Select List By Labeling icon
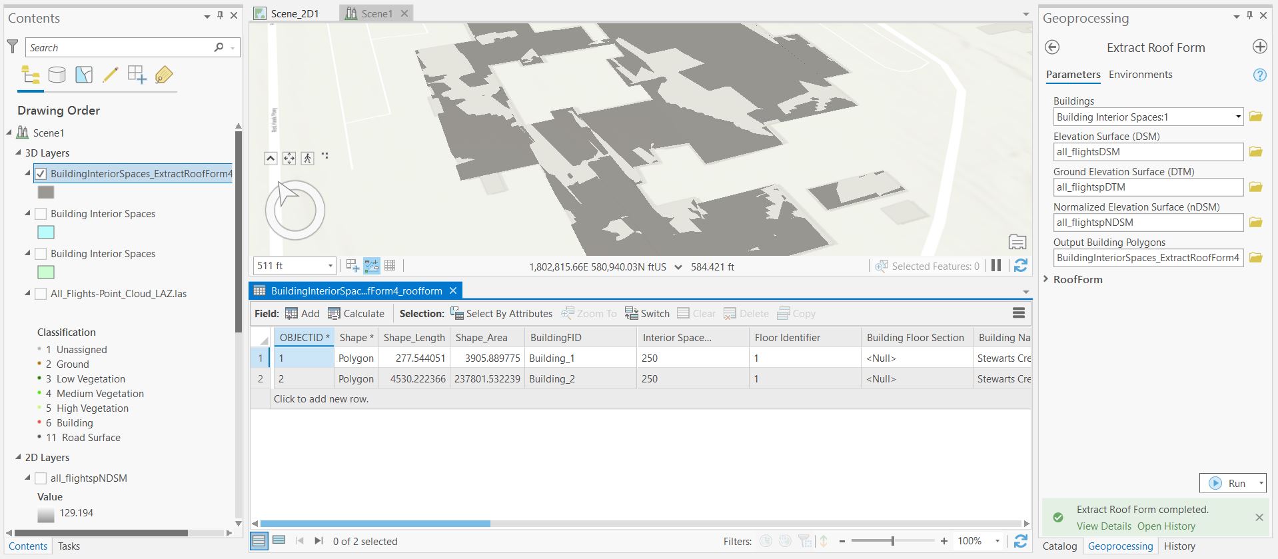 pos(164,75)
